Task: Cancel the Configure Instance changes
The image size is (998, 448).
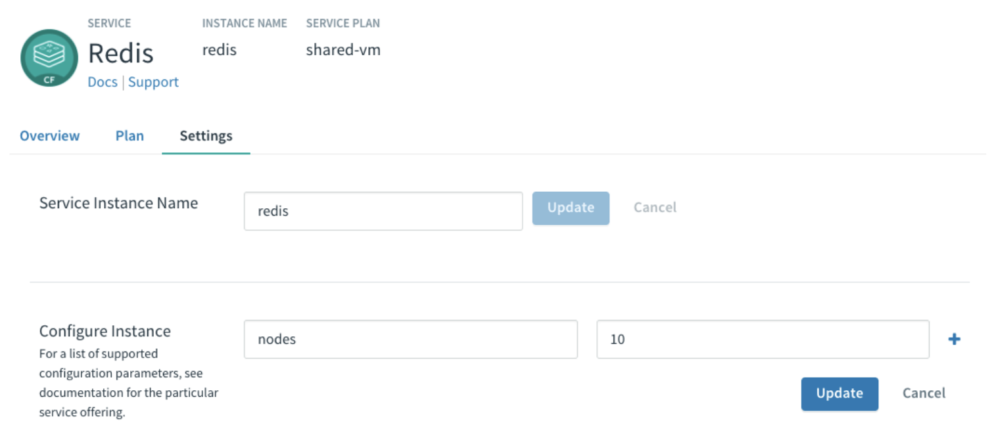Action: point(923,393)
